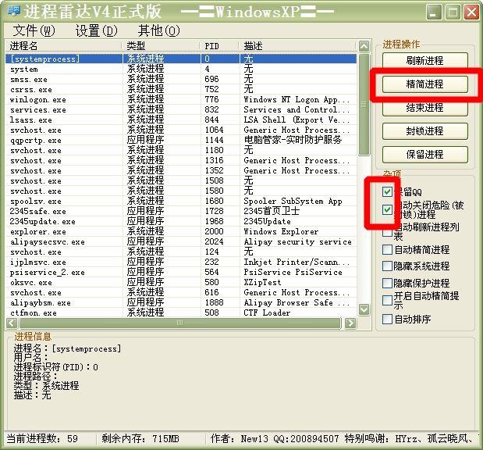The height and width of the screenshot is (450, 483).
Task: Click the 结束进程 button
Action: (x=424, y=107)
